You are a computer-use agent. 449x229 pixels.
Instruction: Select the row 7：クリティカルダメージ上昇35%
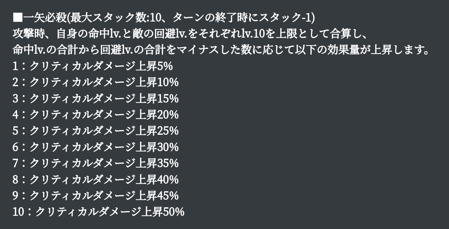tap(95, 163)
